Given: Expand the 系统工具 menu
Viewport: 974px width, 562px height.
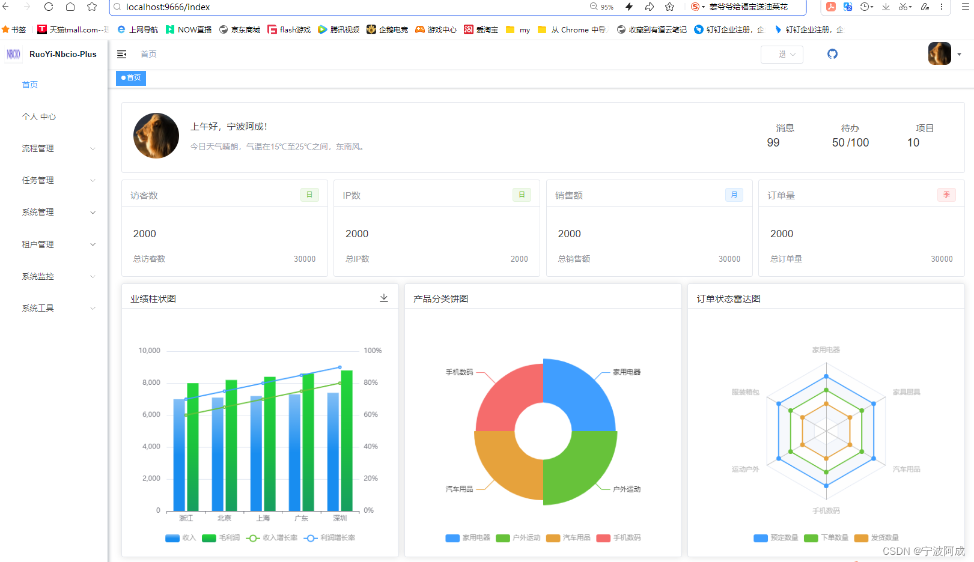Looking at the screenshot, I should [54, 308].
